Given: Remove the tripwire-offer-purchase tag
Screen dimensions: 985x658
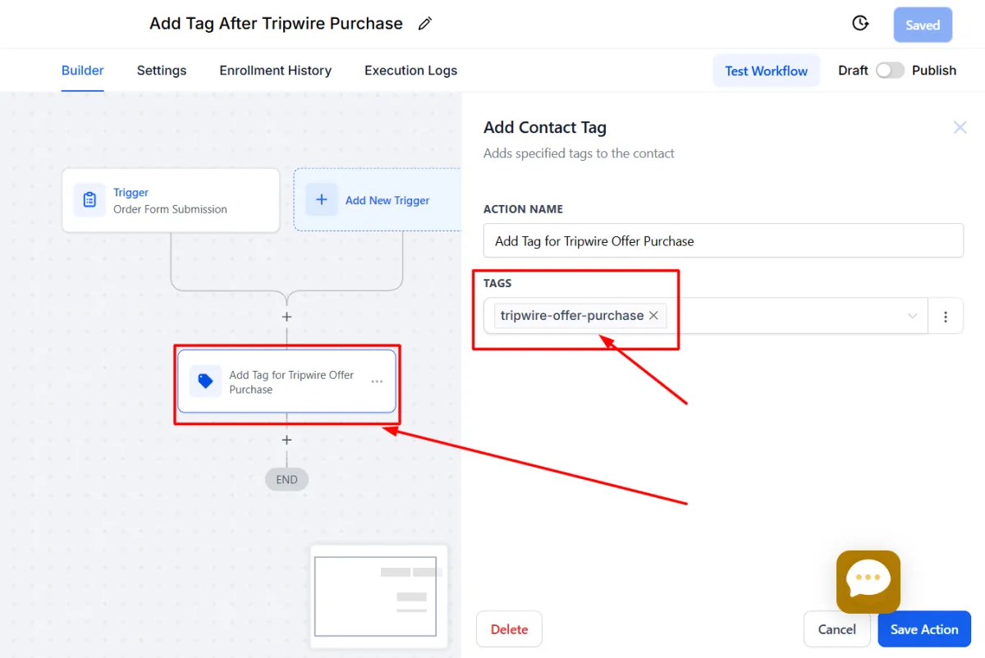Looking at the screenshot, I should tap(653, 315).
